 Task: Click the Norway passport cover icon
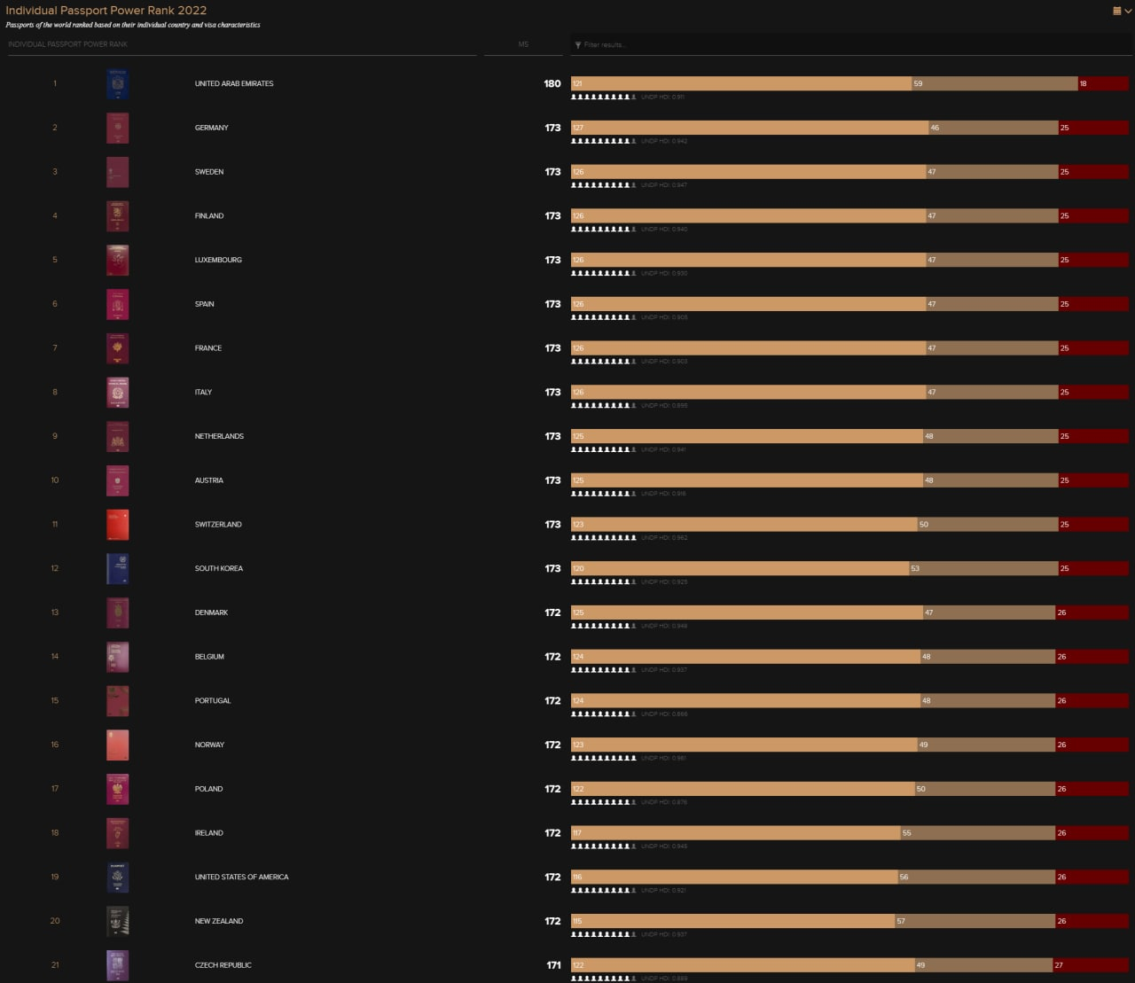117,745
